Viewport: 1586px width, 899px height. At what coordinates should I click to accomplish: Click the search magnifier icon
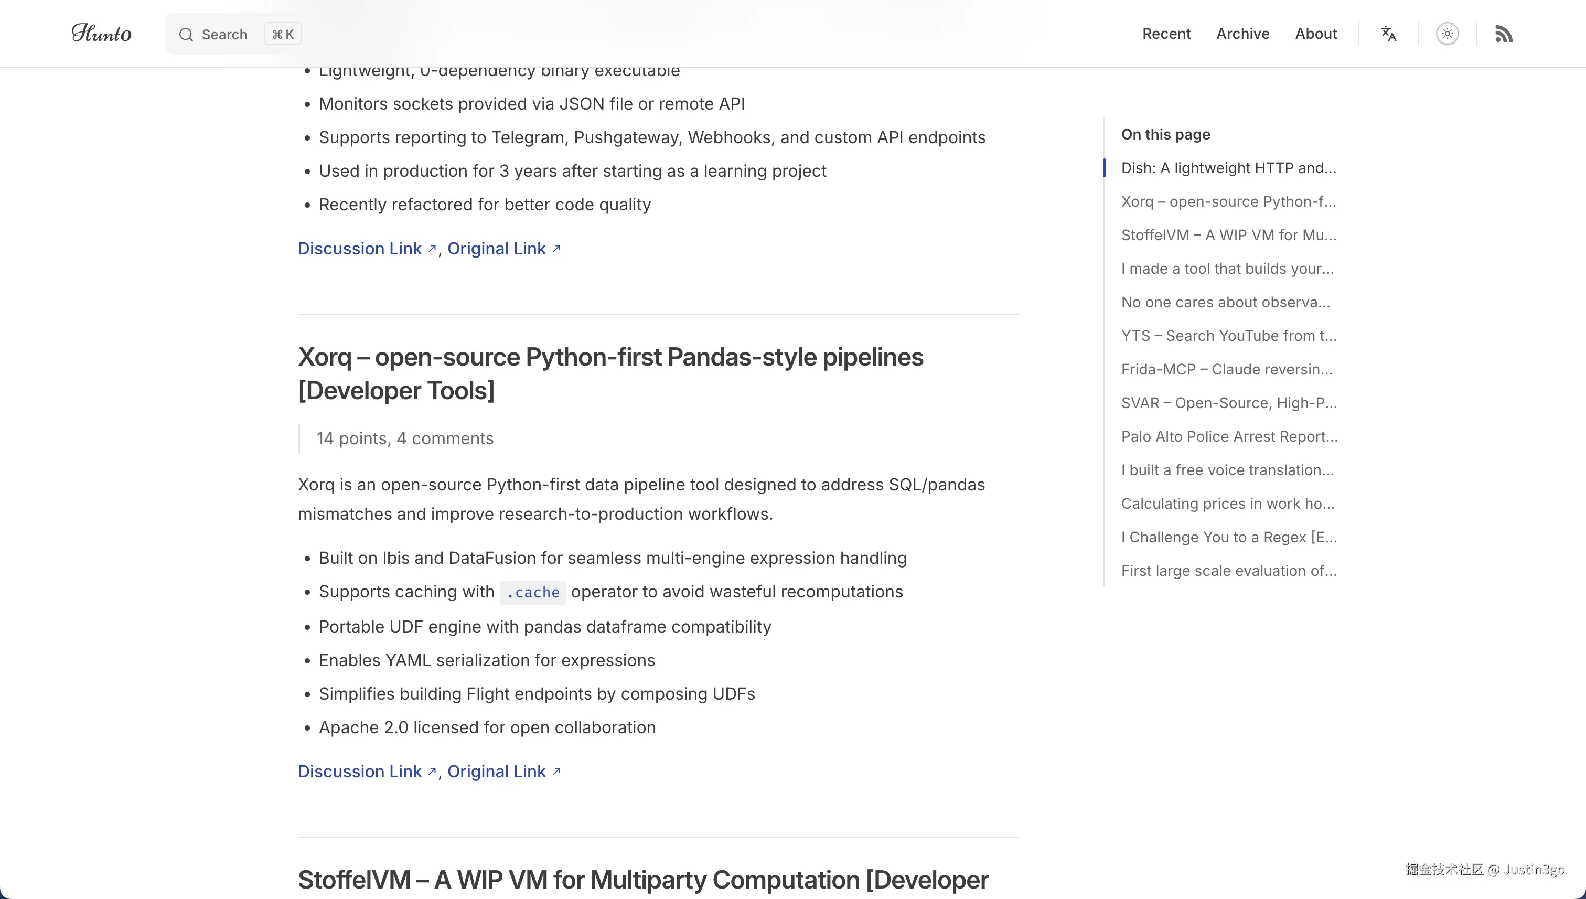pyautogui.click(x=186, y=35)
